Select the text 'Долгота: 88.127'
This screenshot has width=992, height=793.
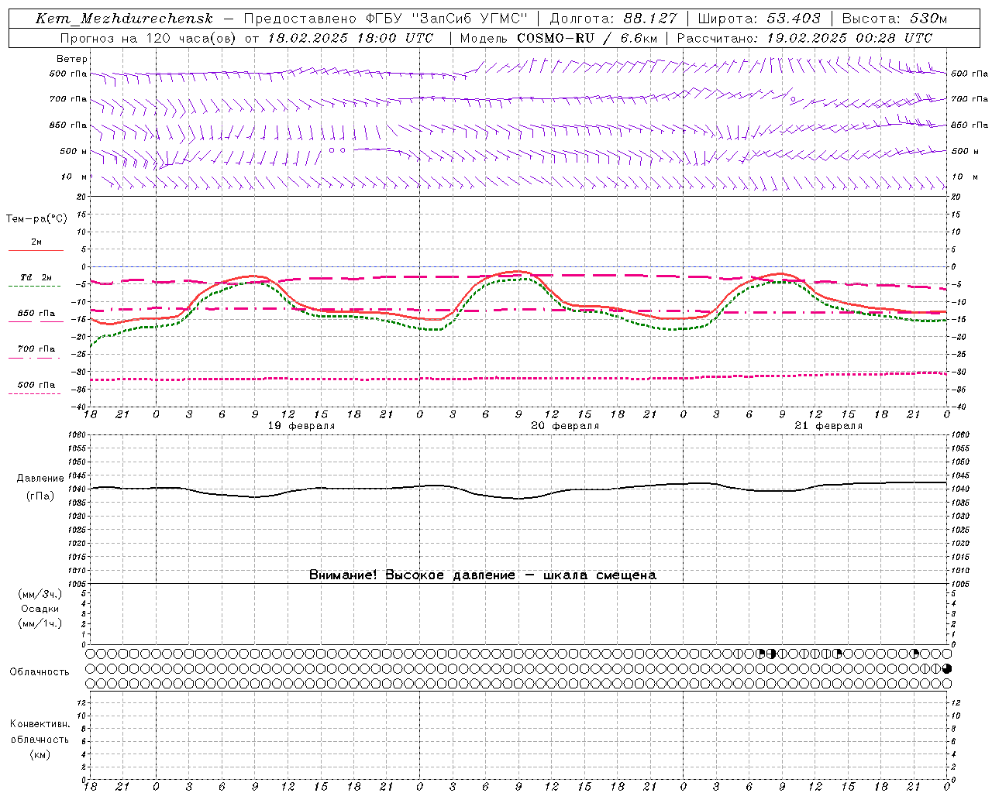point(613,19)
